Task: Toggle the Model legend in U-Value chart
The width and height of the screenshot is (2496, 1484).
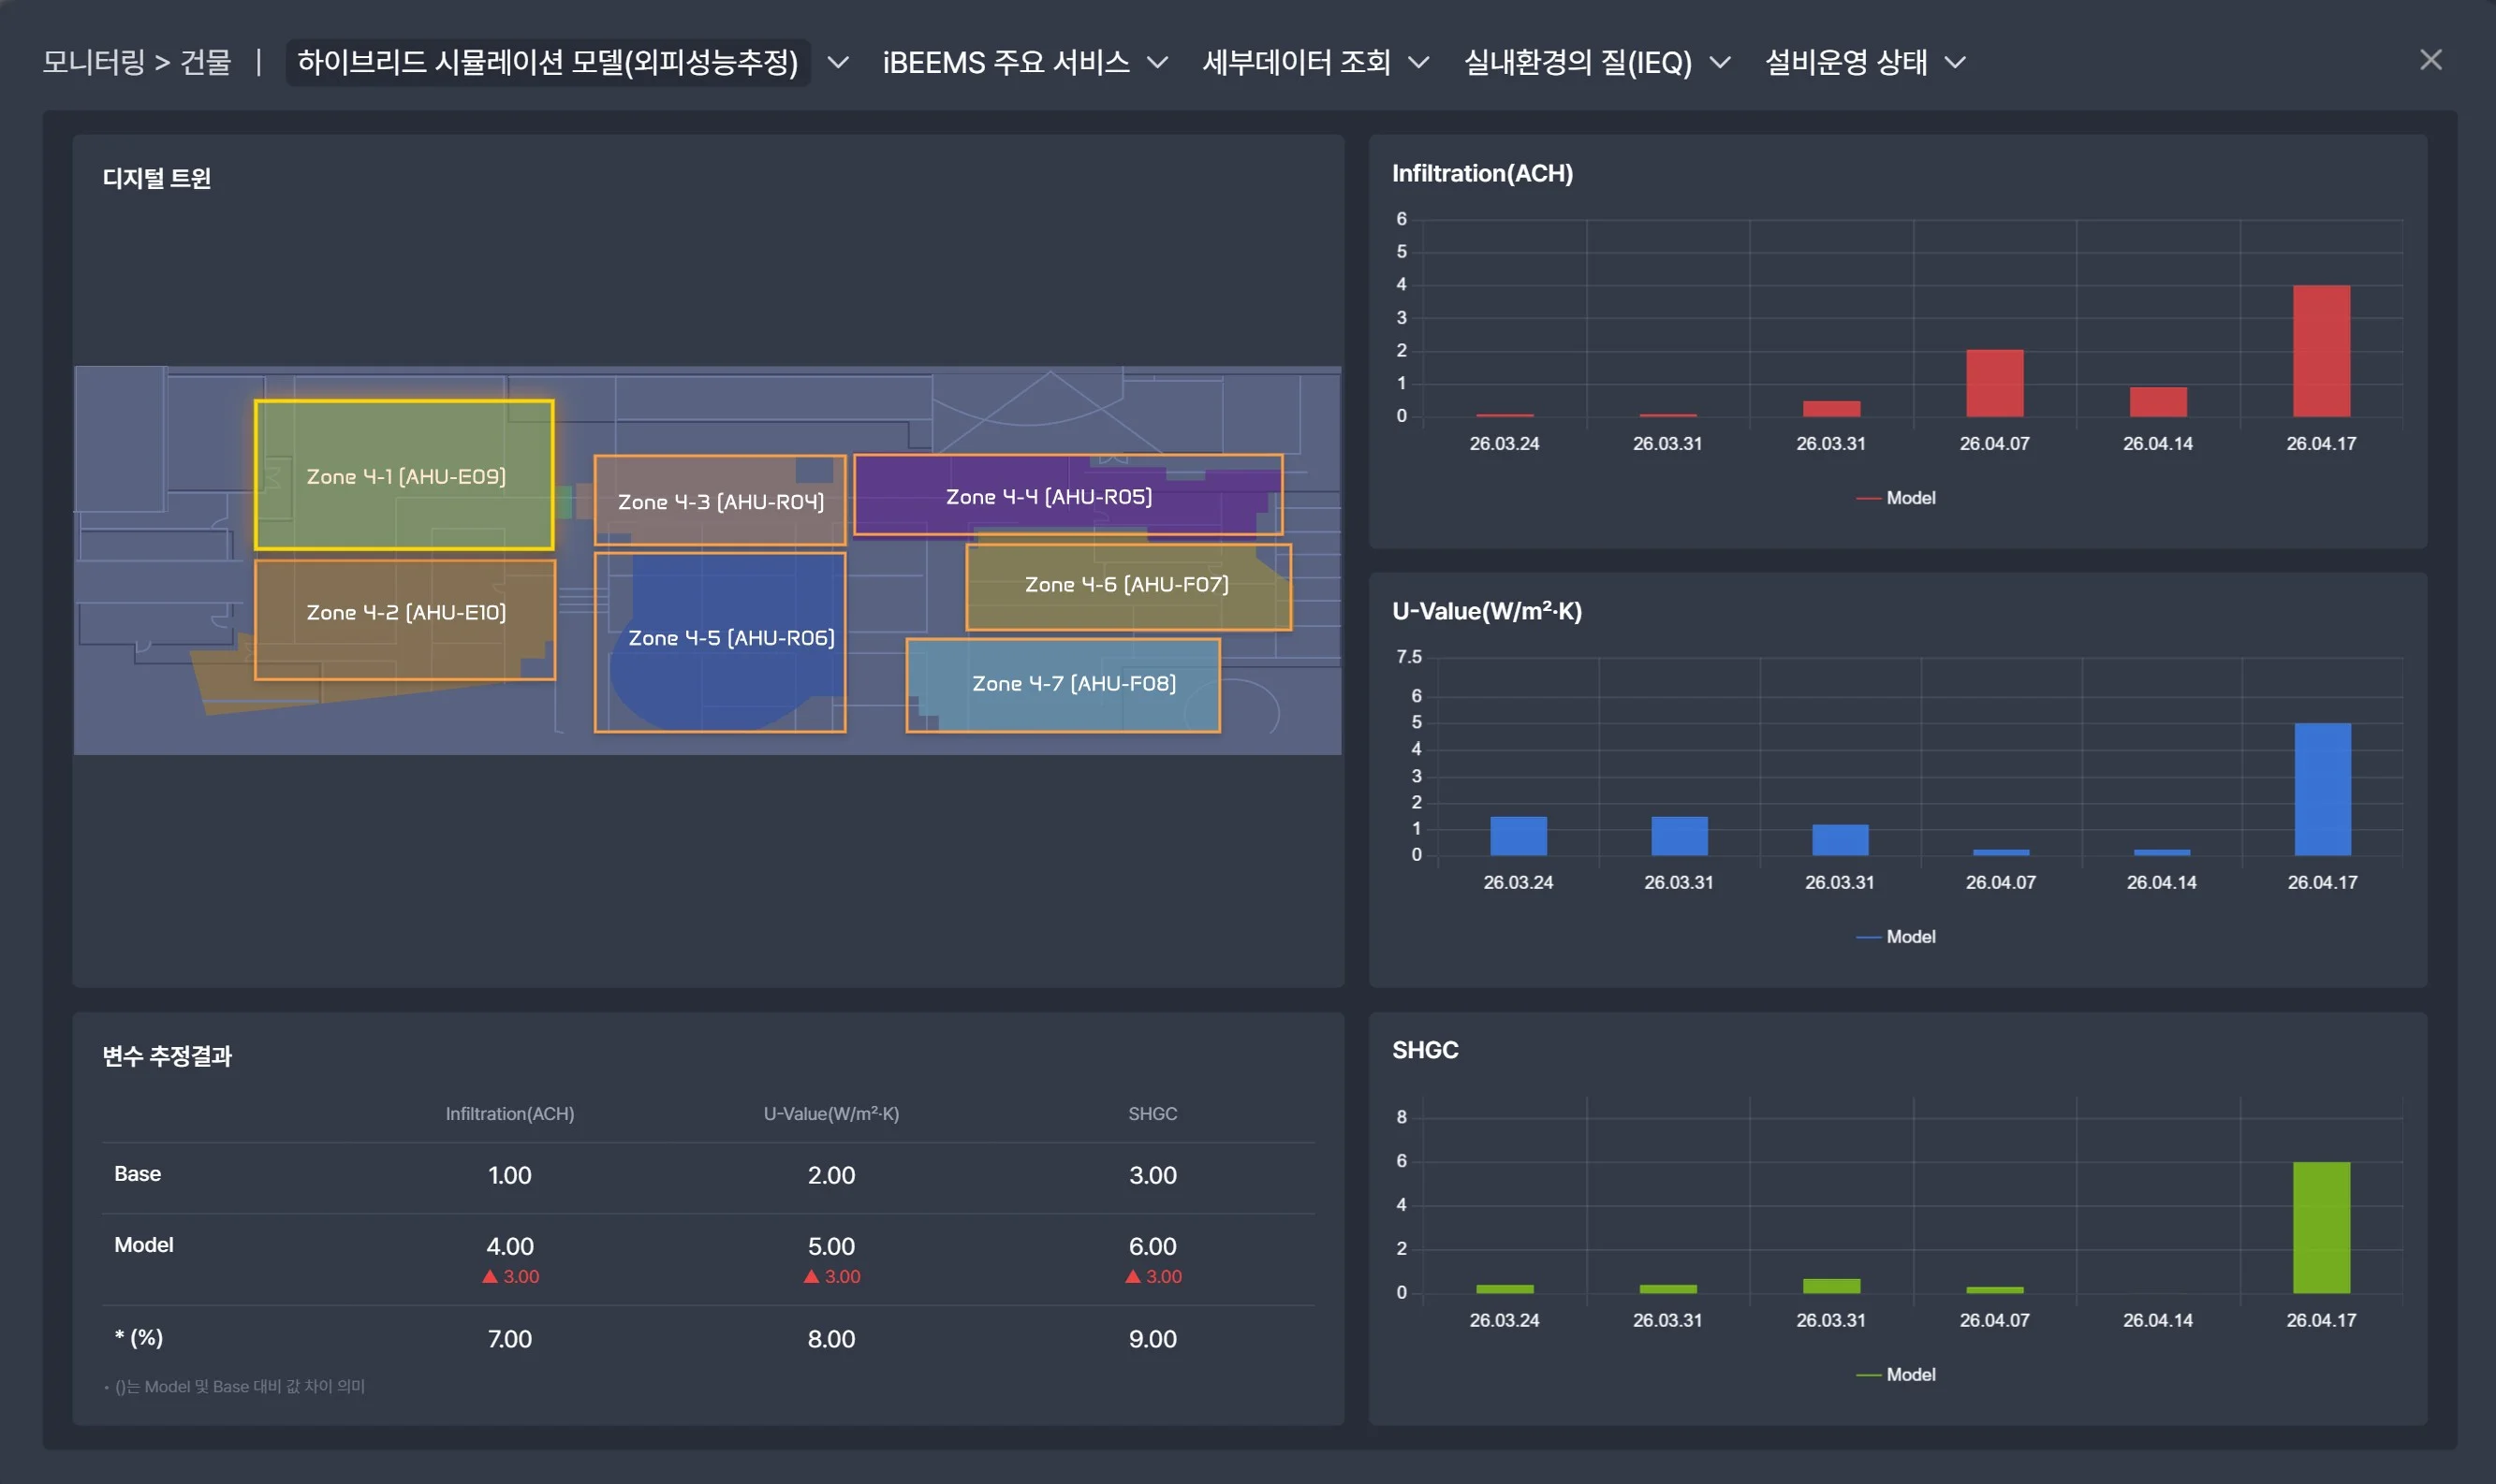Action: tap(1895, 937)
